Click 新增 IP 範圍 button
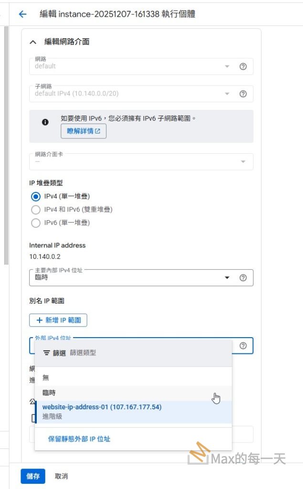The width and height of the screenshot is (303, 489). coord(58,320)
